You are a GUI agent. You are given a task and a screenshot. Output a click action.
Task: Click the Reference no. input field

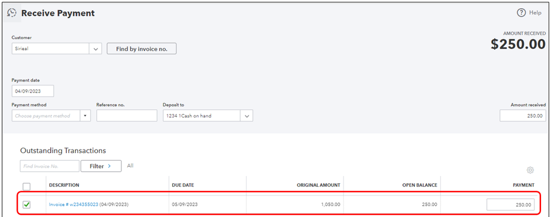[x=127, y=116]
